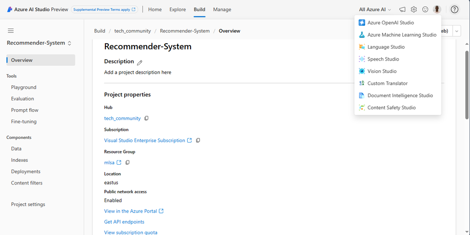470x235 pixels.
Task: Go to the Explore tab
Action: click(177, 9)
